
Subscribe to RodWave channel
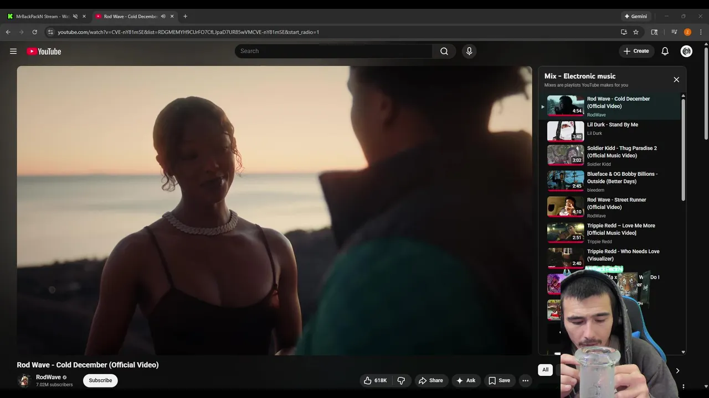(x=100, y=380)
